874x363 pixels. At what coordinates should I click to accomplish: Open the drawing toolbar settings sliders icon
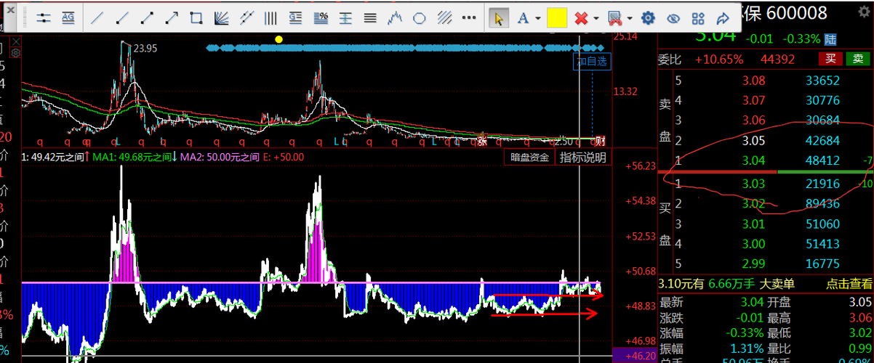click(x=44, y=17)
